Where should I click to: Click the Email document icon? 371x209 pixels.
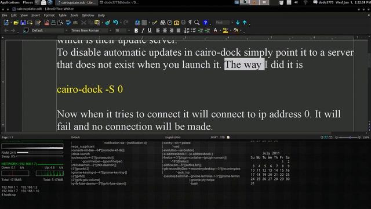30,23
